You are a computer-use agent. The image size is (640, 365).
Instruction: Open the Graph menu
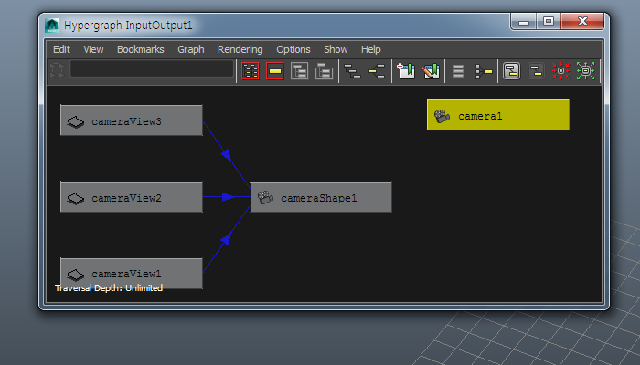pyautogui.click(x=190, y=49)
